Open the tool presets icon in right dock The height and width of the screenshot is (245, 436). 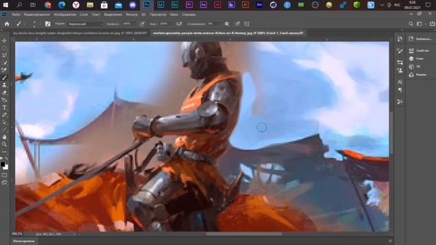click(x=400, y=101)
